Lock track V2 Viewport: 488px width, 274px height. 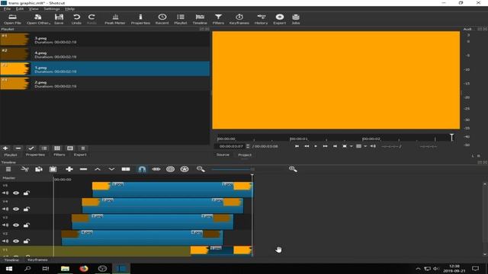click(27, 241)
